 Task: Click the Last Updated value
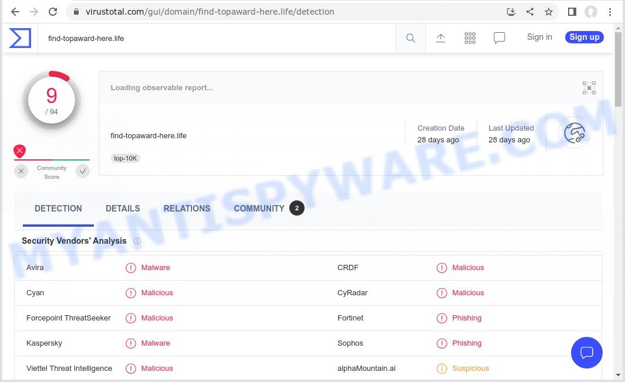509,139
